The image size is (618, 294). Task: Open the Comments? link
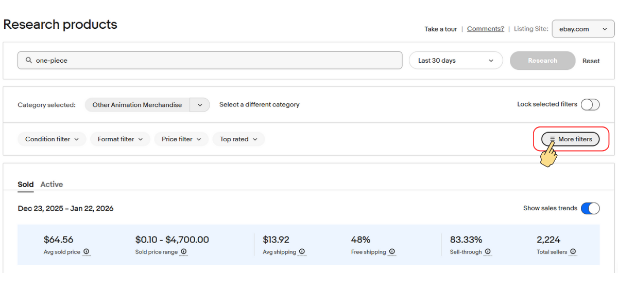coord(486,29)
